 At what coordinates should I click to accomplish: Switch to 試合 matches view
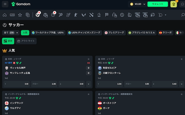tap(8, 41)
